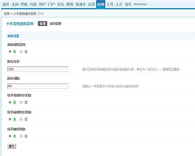Go to the 内容 tab
This screenshot has height=156, width=195.
tap(33, 4)
